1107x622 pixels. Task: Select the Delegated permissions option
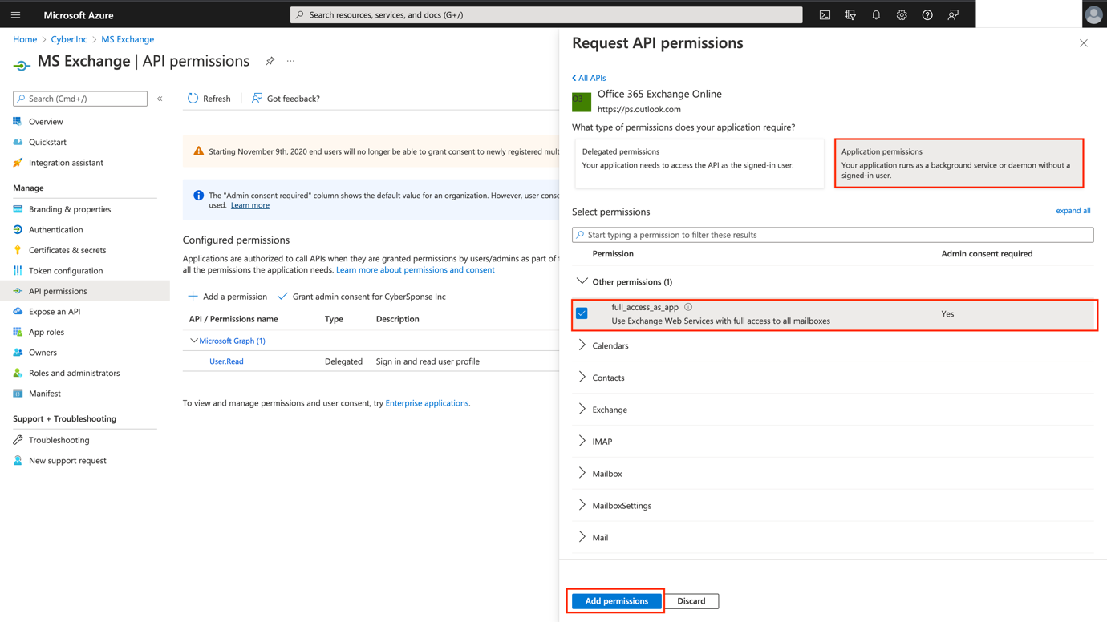[699, 164]
